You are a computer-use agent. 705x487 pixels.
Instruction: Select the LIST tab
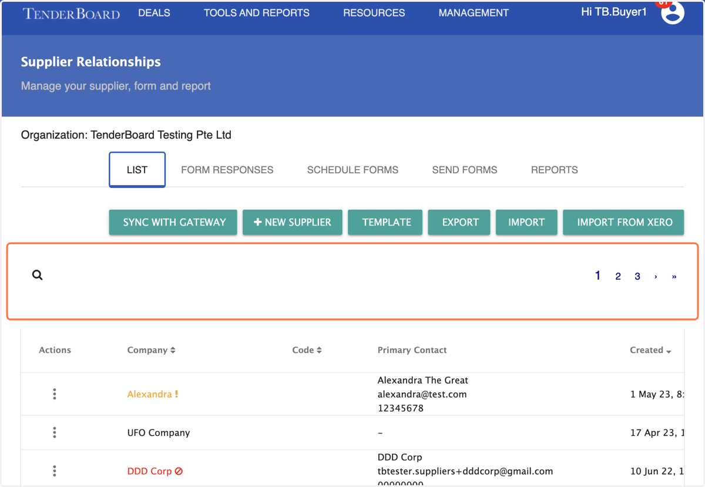(137, 170)
